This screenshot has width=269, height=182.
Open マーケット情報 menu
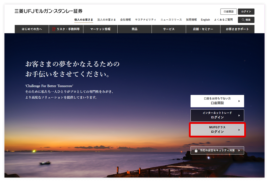tap(101, 29)
